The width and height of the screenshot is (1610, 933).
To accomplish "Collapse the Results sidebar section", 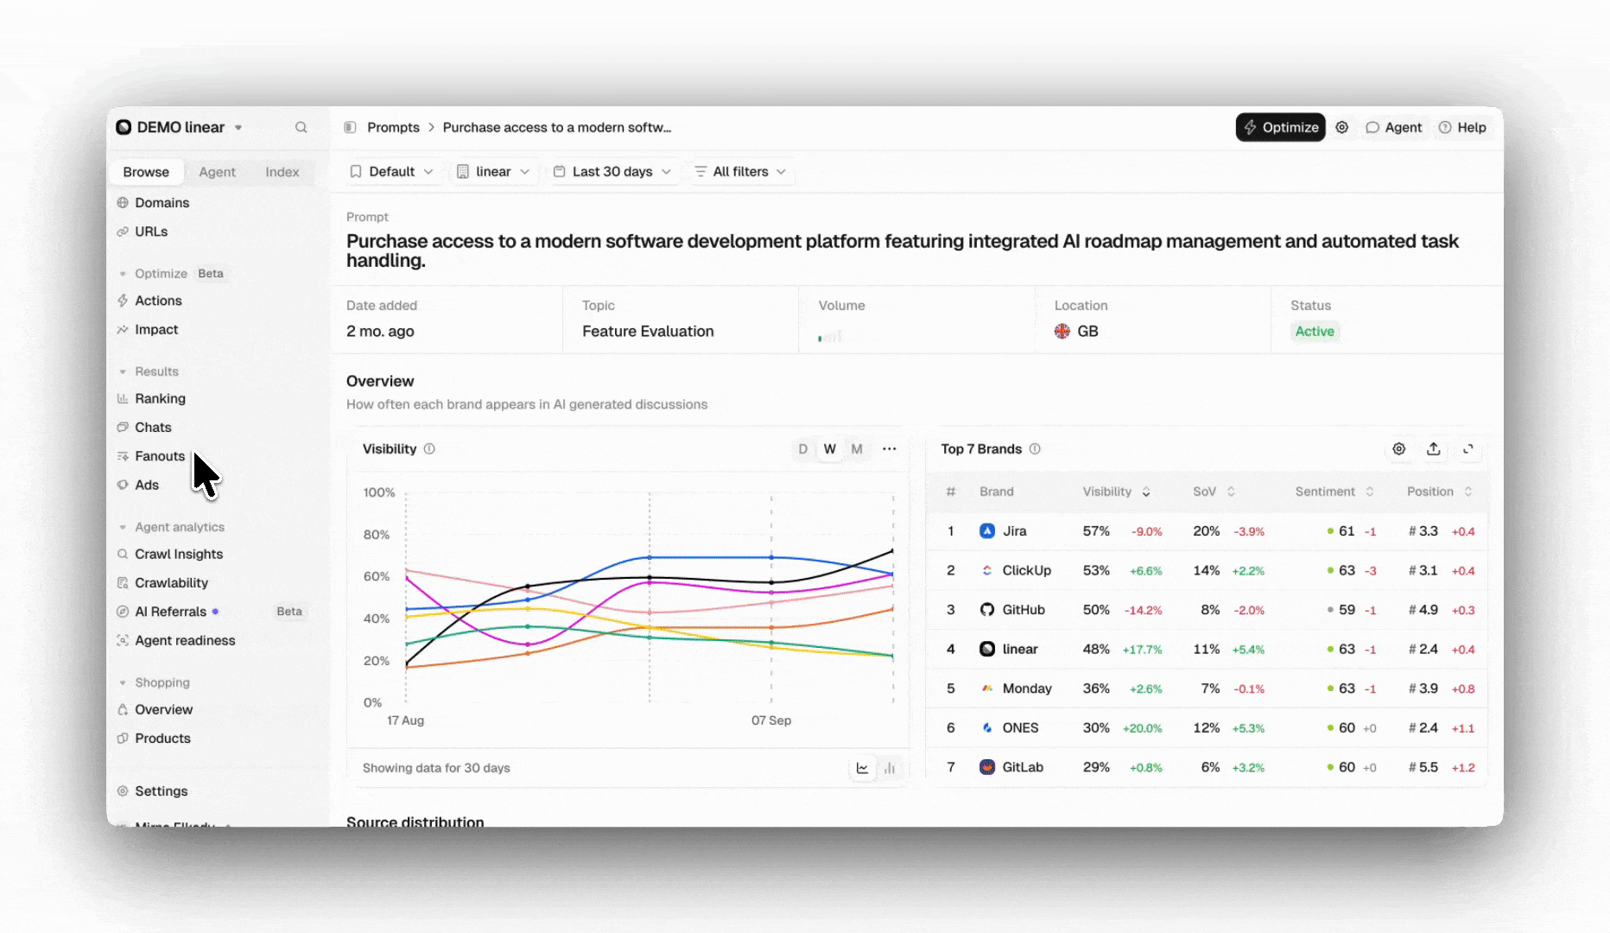I will [x=149, y=371].
